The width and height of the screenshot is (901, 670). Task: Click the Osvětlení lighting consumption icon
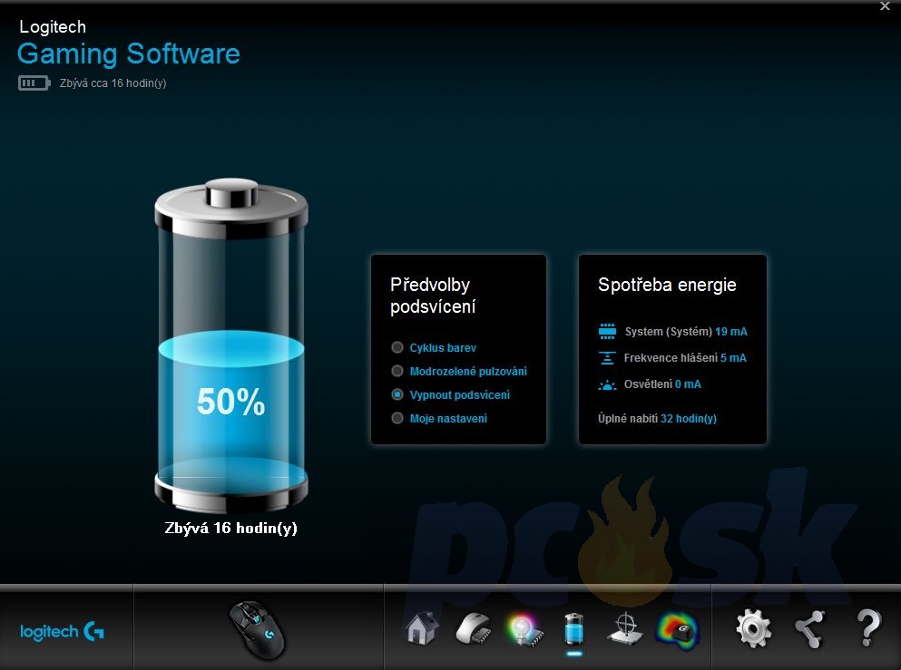point(607,384)
